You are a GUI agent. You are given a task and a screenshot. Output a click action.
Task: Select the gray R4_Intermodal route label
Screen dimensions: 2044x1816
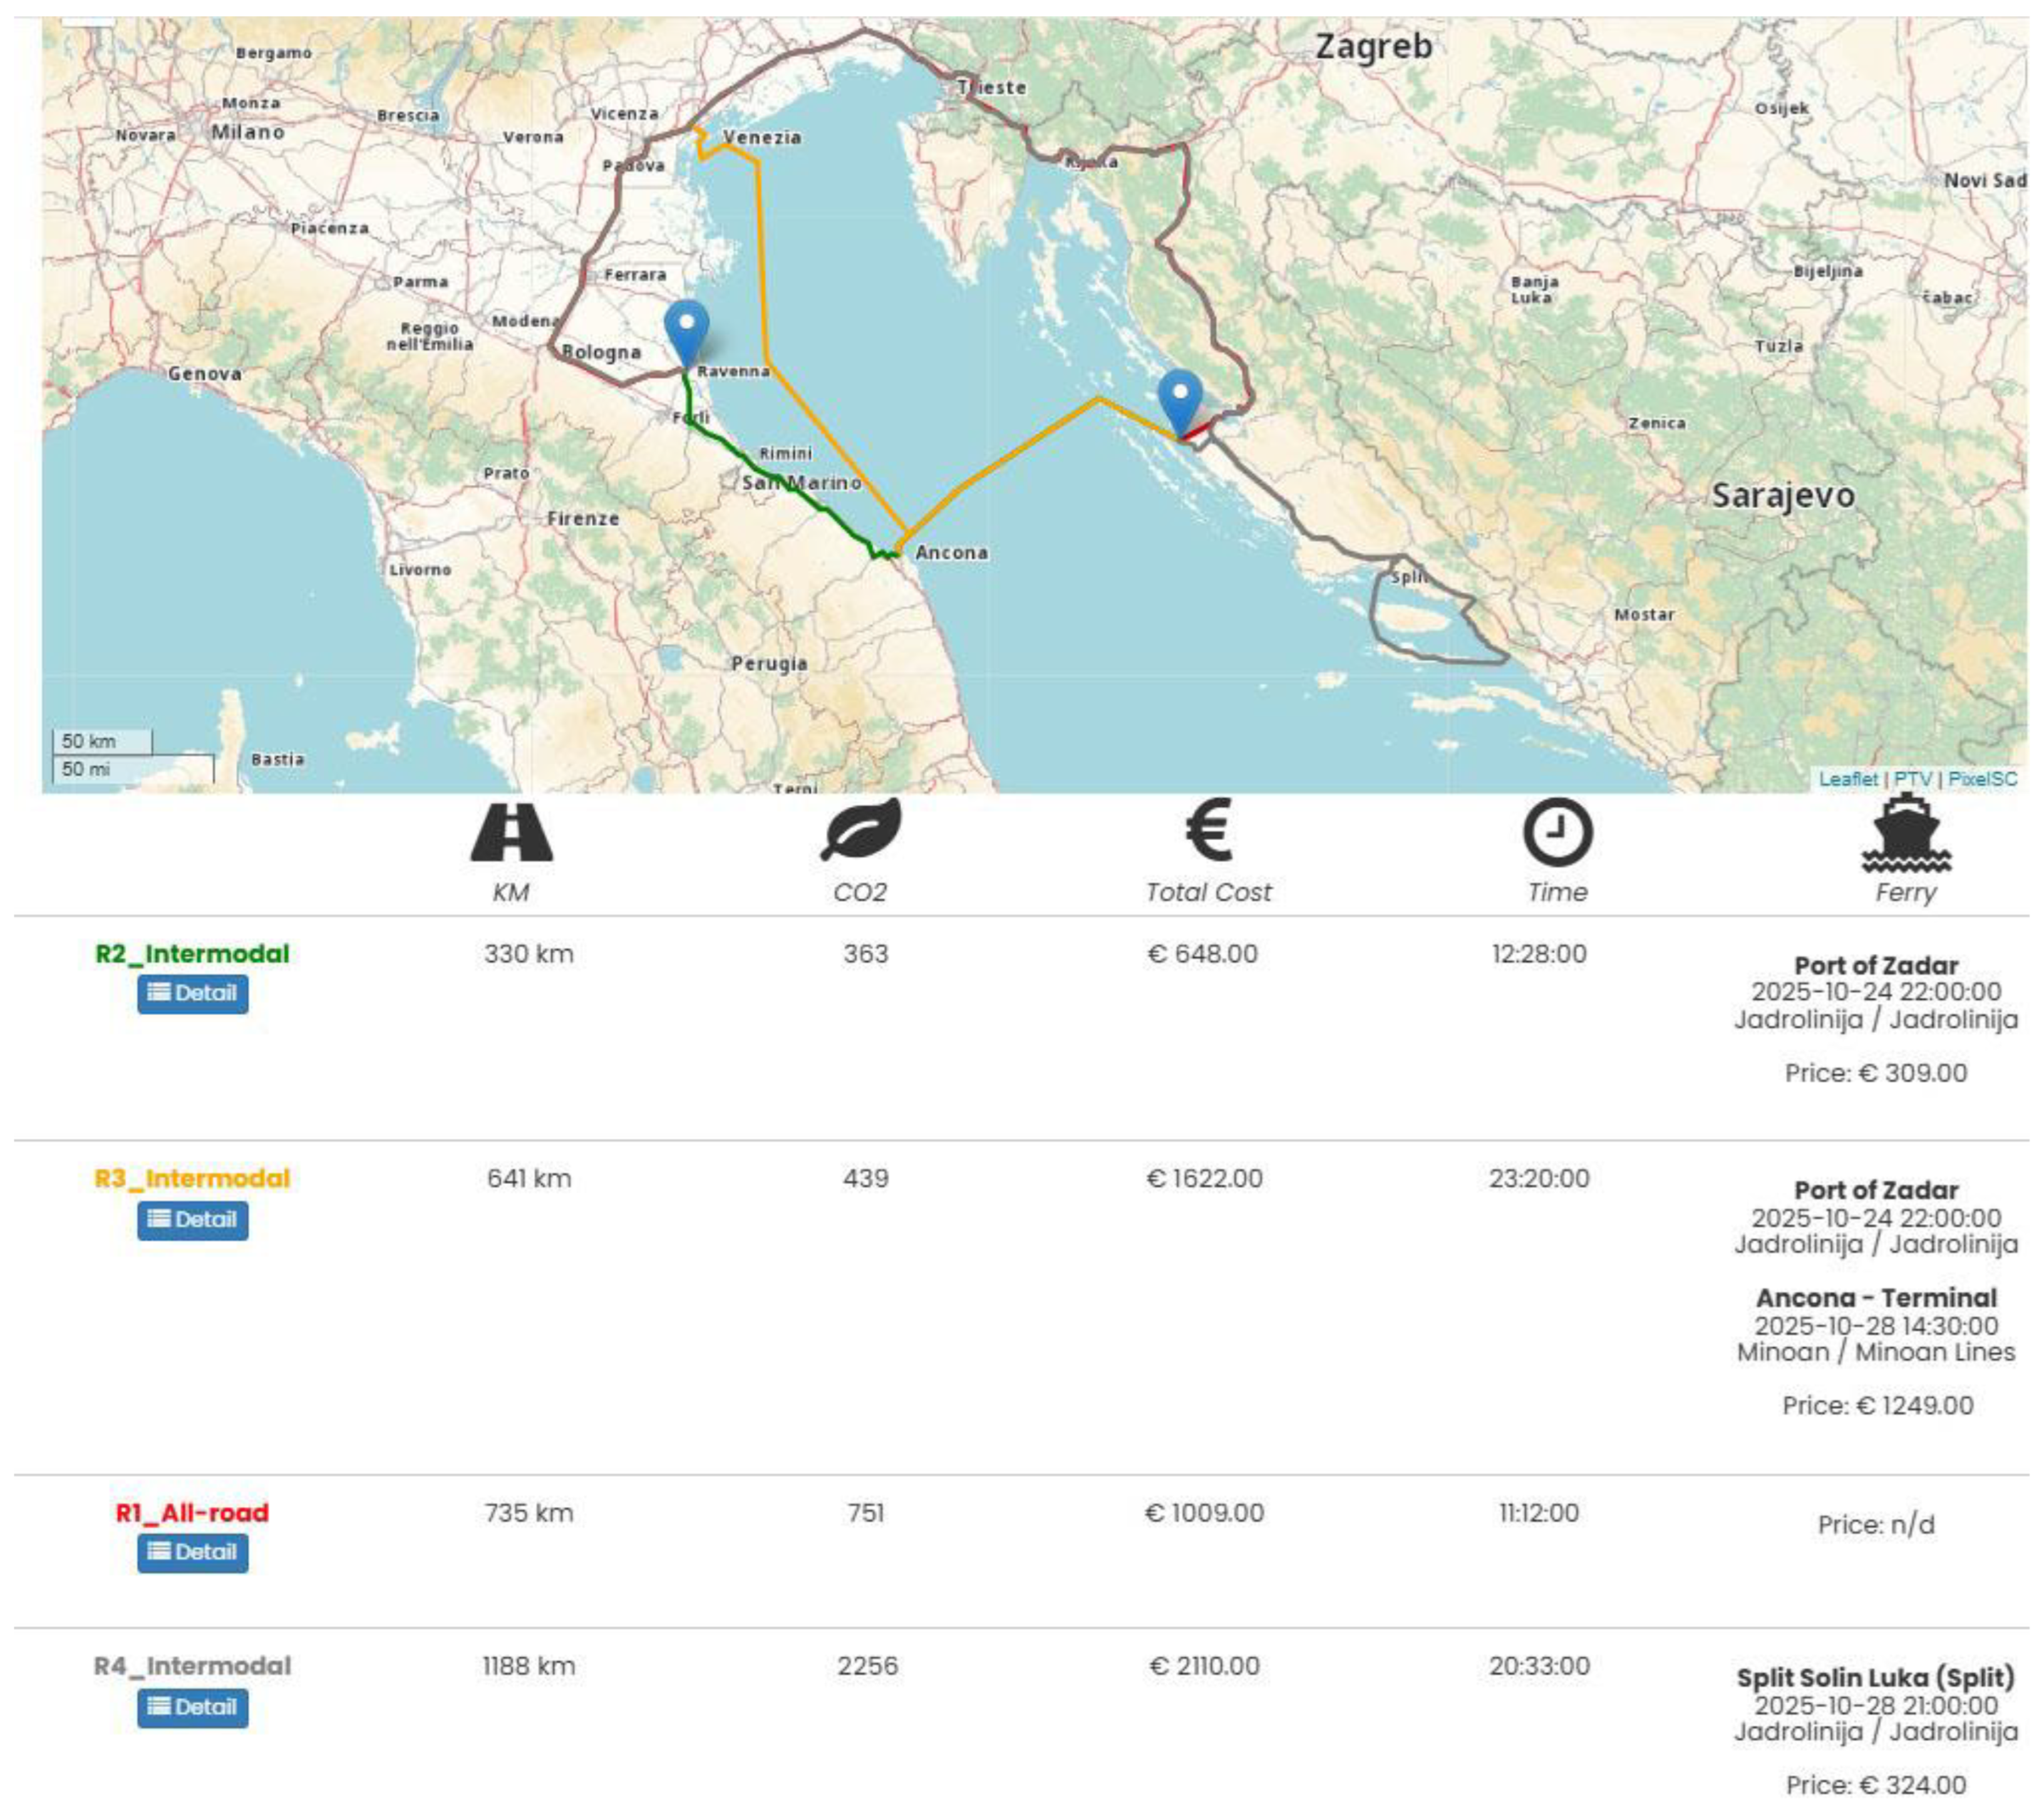click(192, 1666)
